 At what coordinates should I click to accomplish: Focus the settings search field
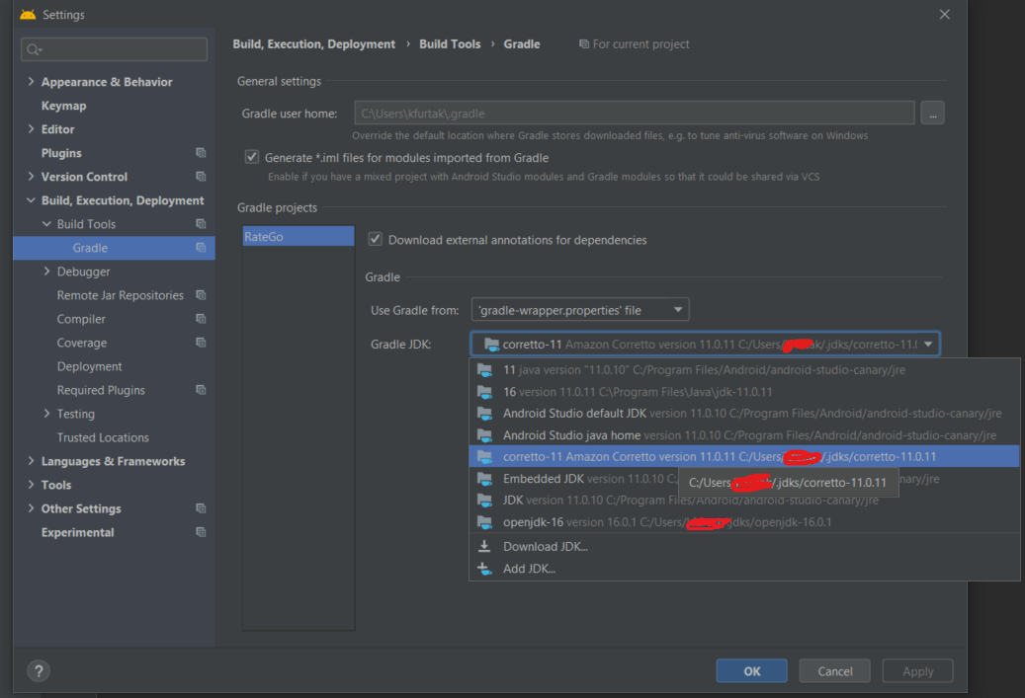pyautogui.click(x=115, y=49)
